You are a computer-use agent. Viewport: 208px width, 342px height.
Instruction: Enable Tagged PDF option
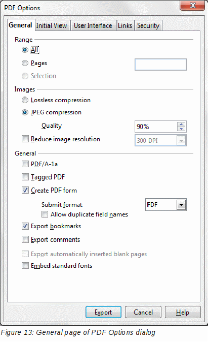coord(25,177)
